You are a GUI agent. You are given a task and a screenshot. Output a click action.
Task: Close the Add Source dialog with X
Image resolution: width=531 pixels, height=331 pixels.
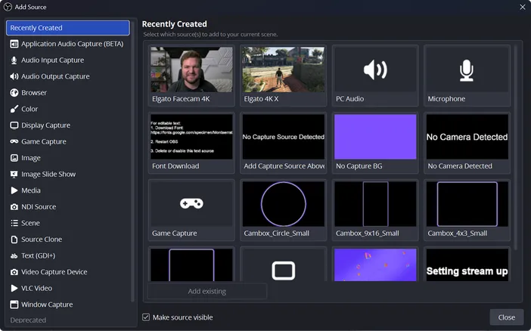click(x=523, y=7)
